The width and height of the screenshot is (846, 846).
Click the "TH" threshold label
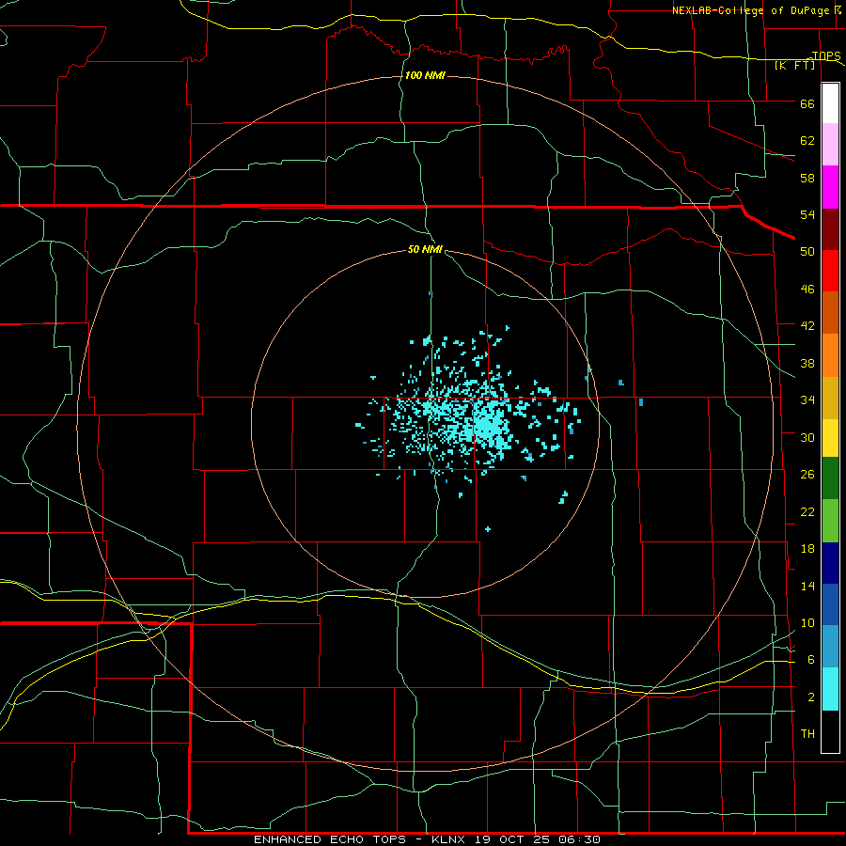pos(807,734)
